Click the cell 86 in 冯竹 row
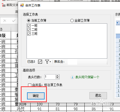 [94, 109]
